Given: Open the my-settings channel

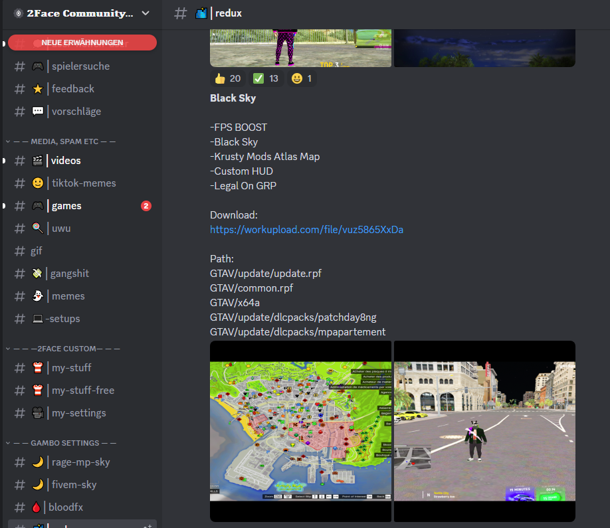Looking at the screenshot, I should [82, 413].
